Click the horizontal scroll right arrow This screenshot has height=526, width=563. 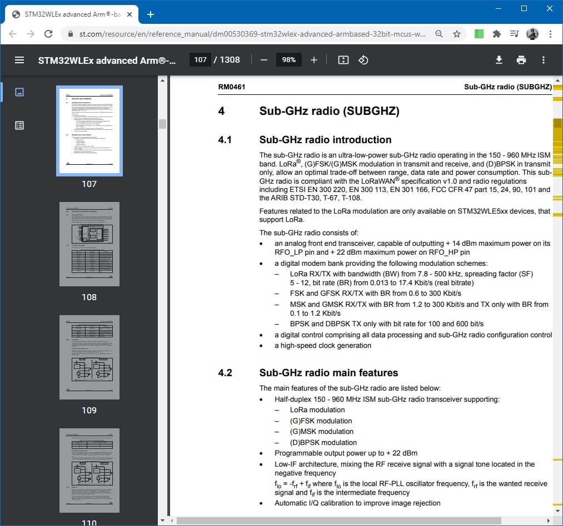pyautogui.click(x=549, y=520)
